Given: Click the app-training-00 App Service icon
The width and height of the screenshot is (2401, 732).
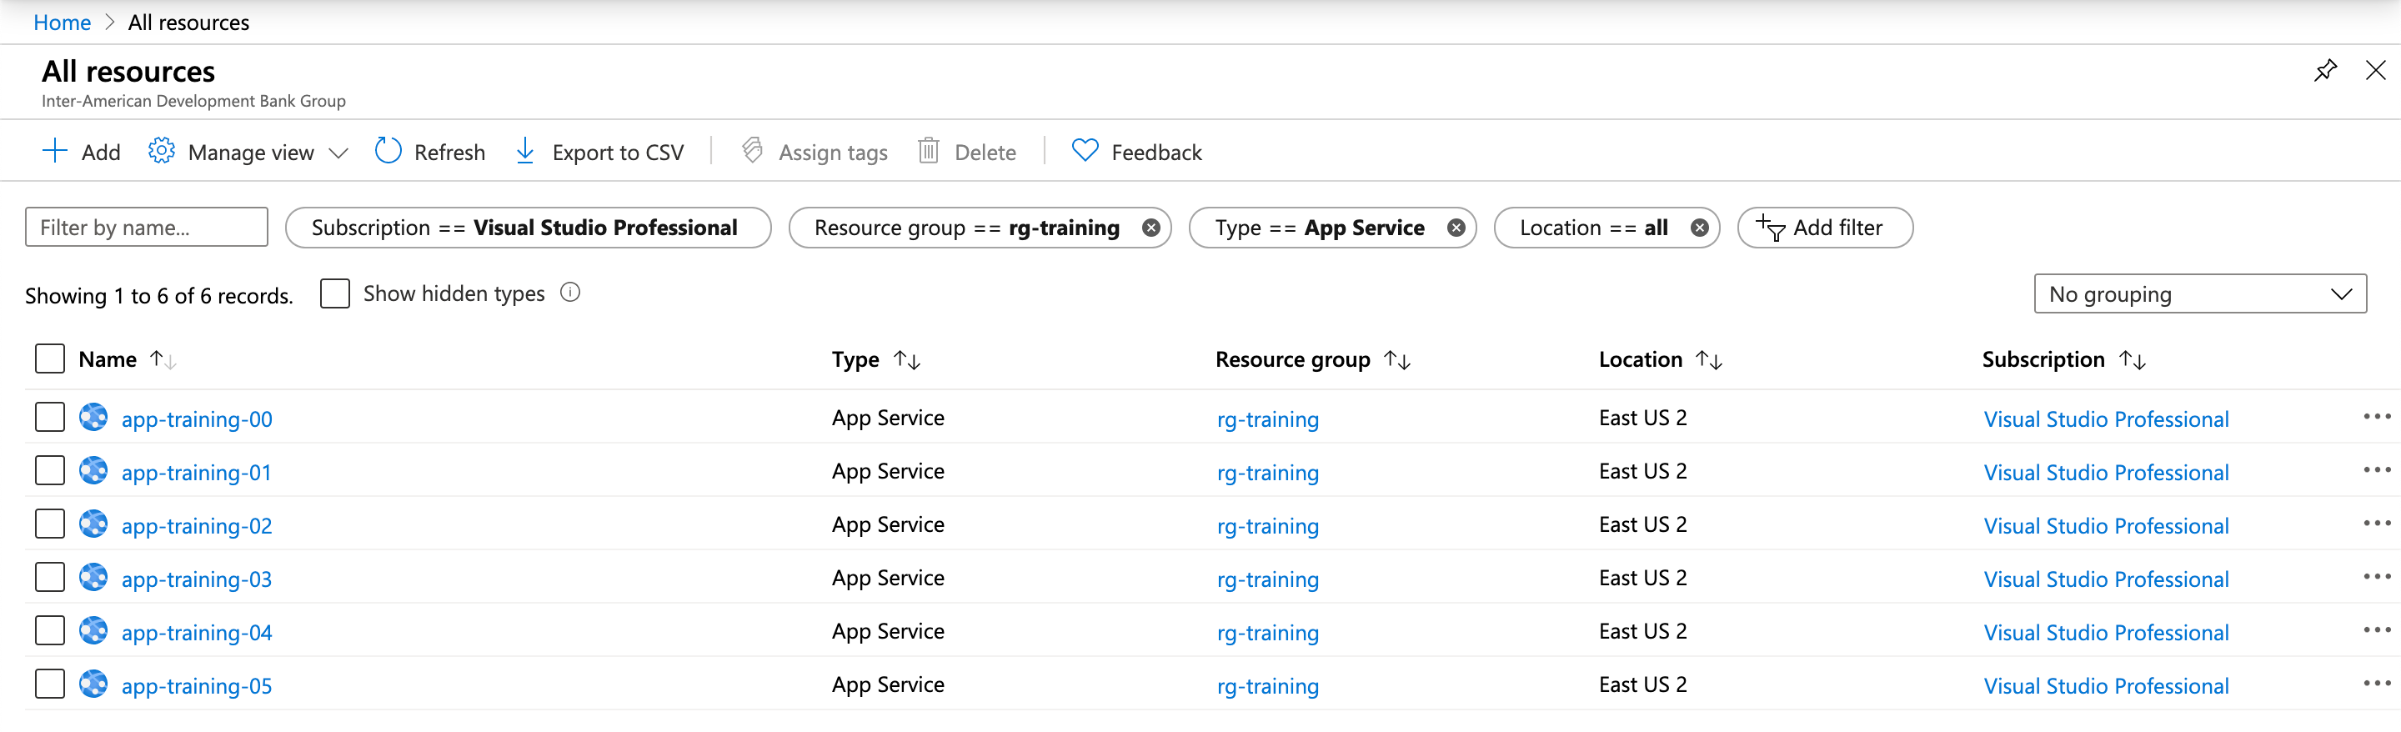Looking at the screenshot, I should click(x=93, y=417).
